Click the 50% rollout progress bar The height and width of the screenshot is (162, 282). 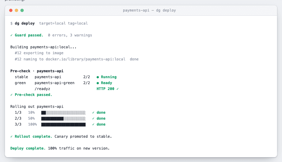(x=63, y=119)
